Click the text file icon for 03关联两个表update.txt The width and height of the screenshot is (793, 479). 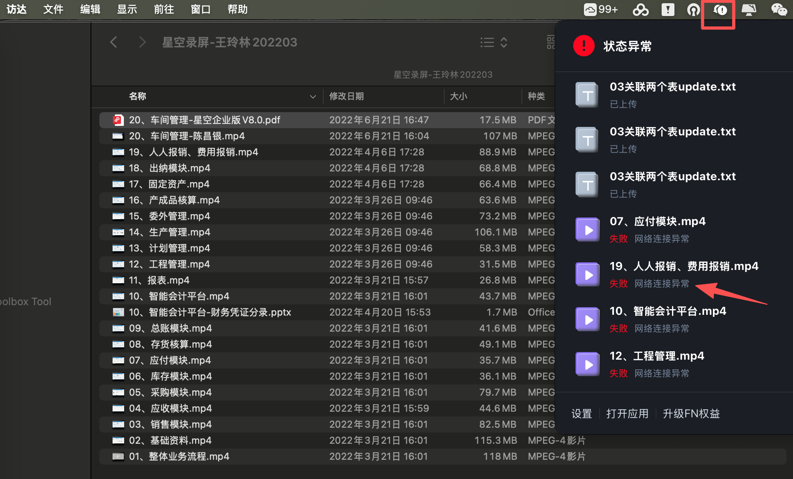(586, 95)
